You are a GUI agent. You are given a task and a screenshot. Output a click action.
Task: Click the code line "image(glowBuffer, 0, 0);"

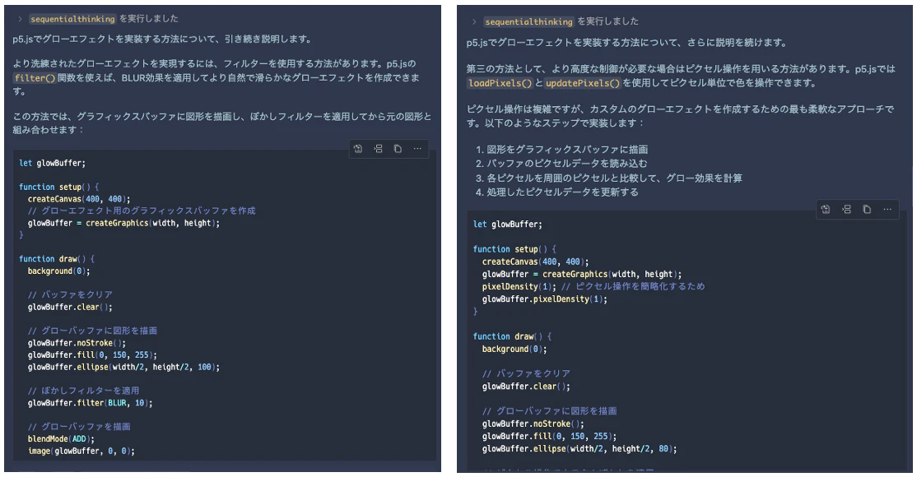coord(81,451)
